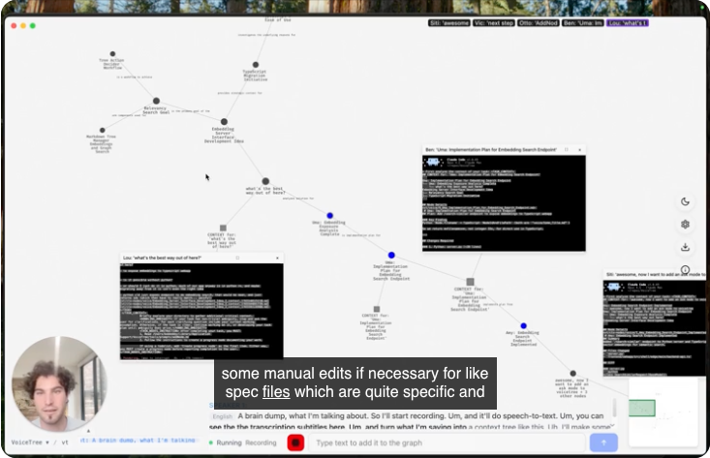Click the Recording status label
Viewport: 710px width, 458px height.
(x=261, y=443)
